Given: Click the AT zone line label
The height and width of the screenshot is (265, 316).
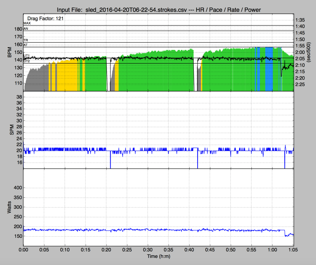Looking at the screenshot, I should (x=26, y=45).
